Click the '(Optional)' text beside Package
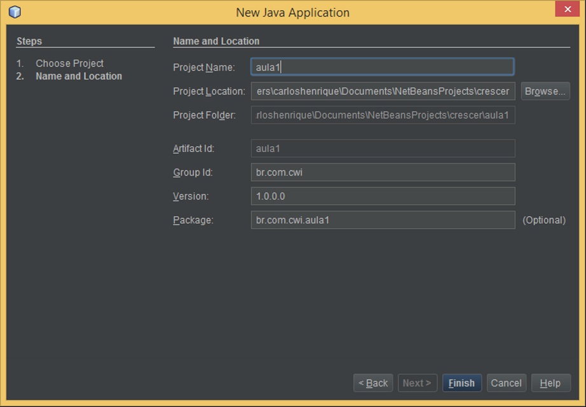Viewport: 586px width, 407px height. click(544, 220)
